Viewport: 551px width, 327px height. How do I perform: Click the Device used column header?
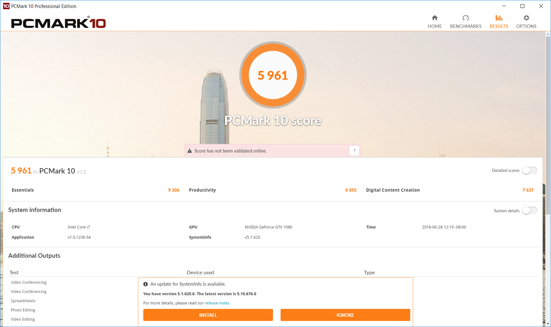pyautogui.click(x=200, y=273)
